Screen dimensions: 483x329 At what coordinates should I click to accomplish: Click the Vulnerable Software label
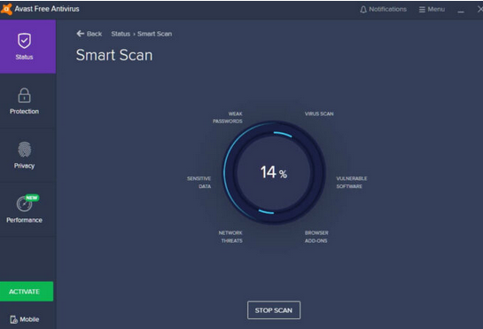(x=352, y=182)
